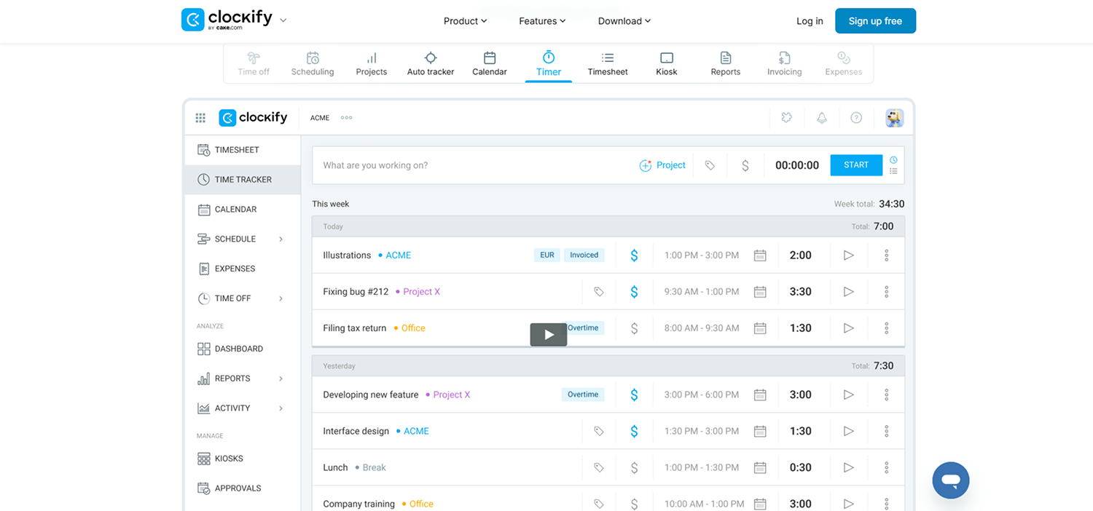Image resolution: width=1093 pixels, height=511 pixels.
Task: Open more options for Developing new feature
Action: pos(887,395)
